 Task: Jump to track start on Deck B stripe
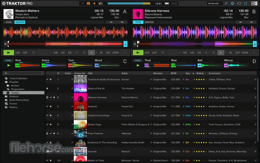(x=135, y=44)
